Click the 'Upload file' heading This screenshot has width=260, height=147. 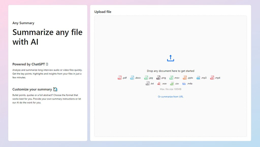coord(103,12)
